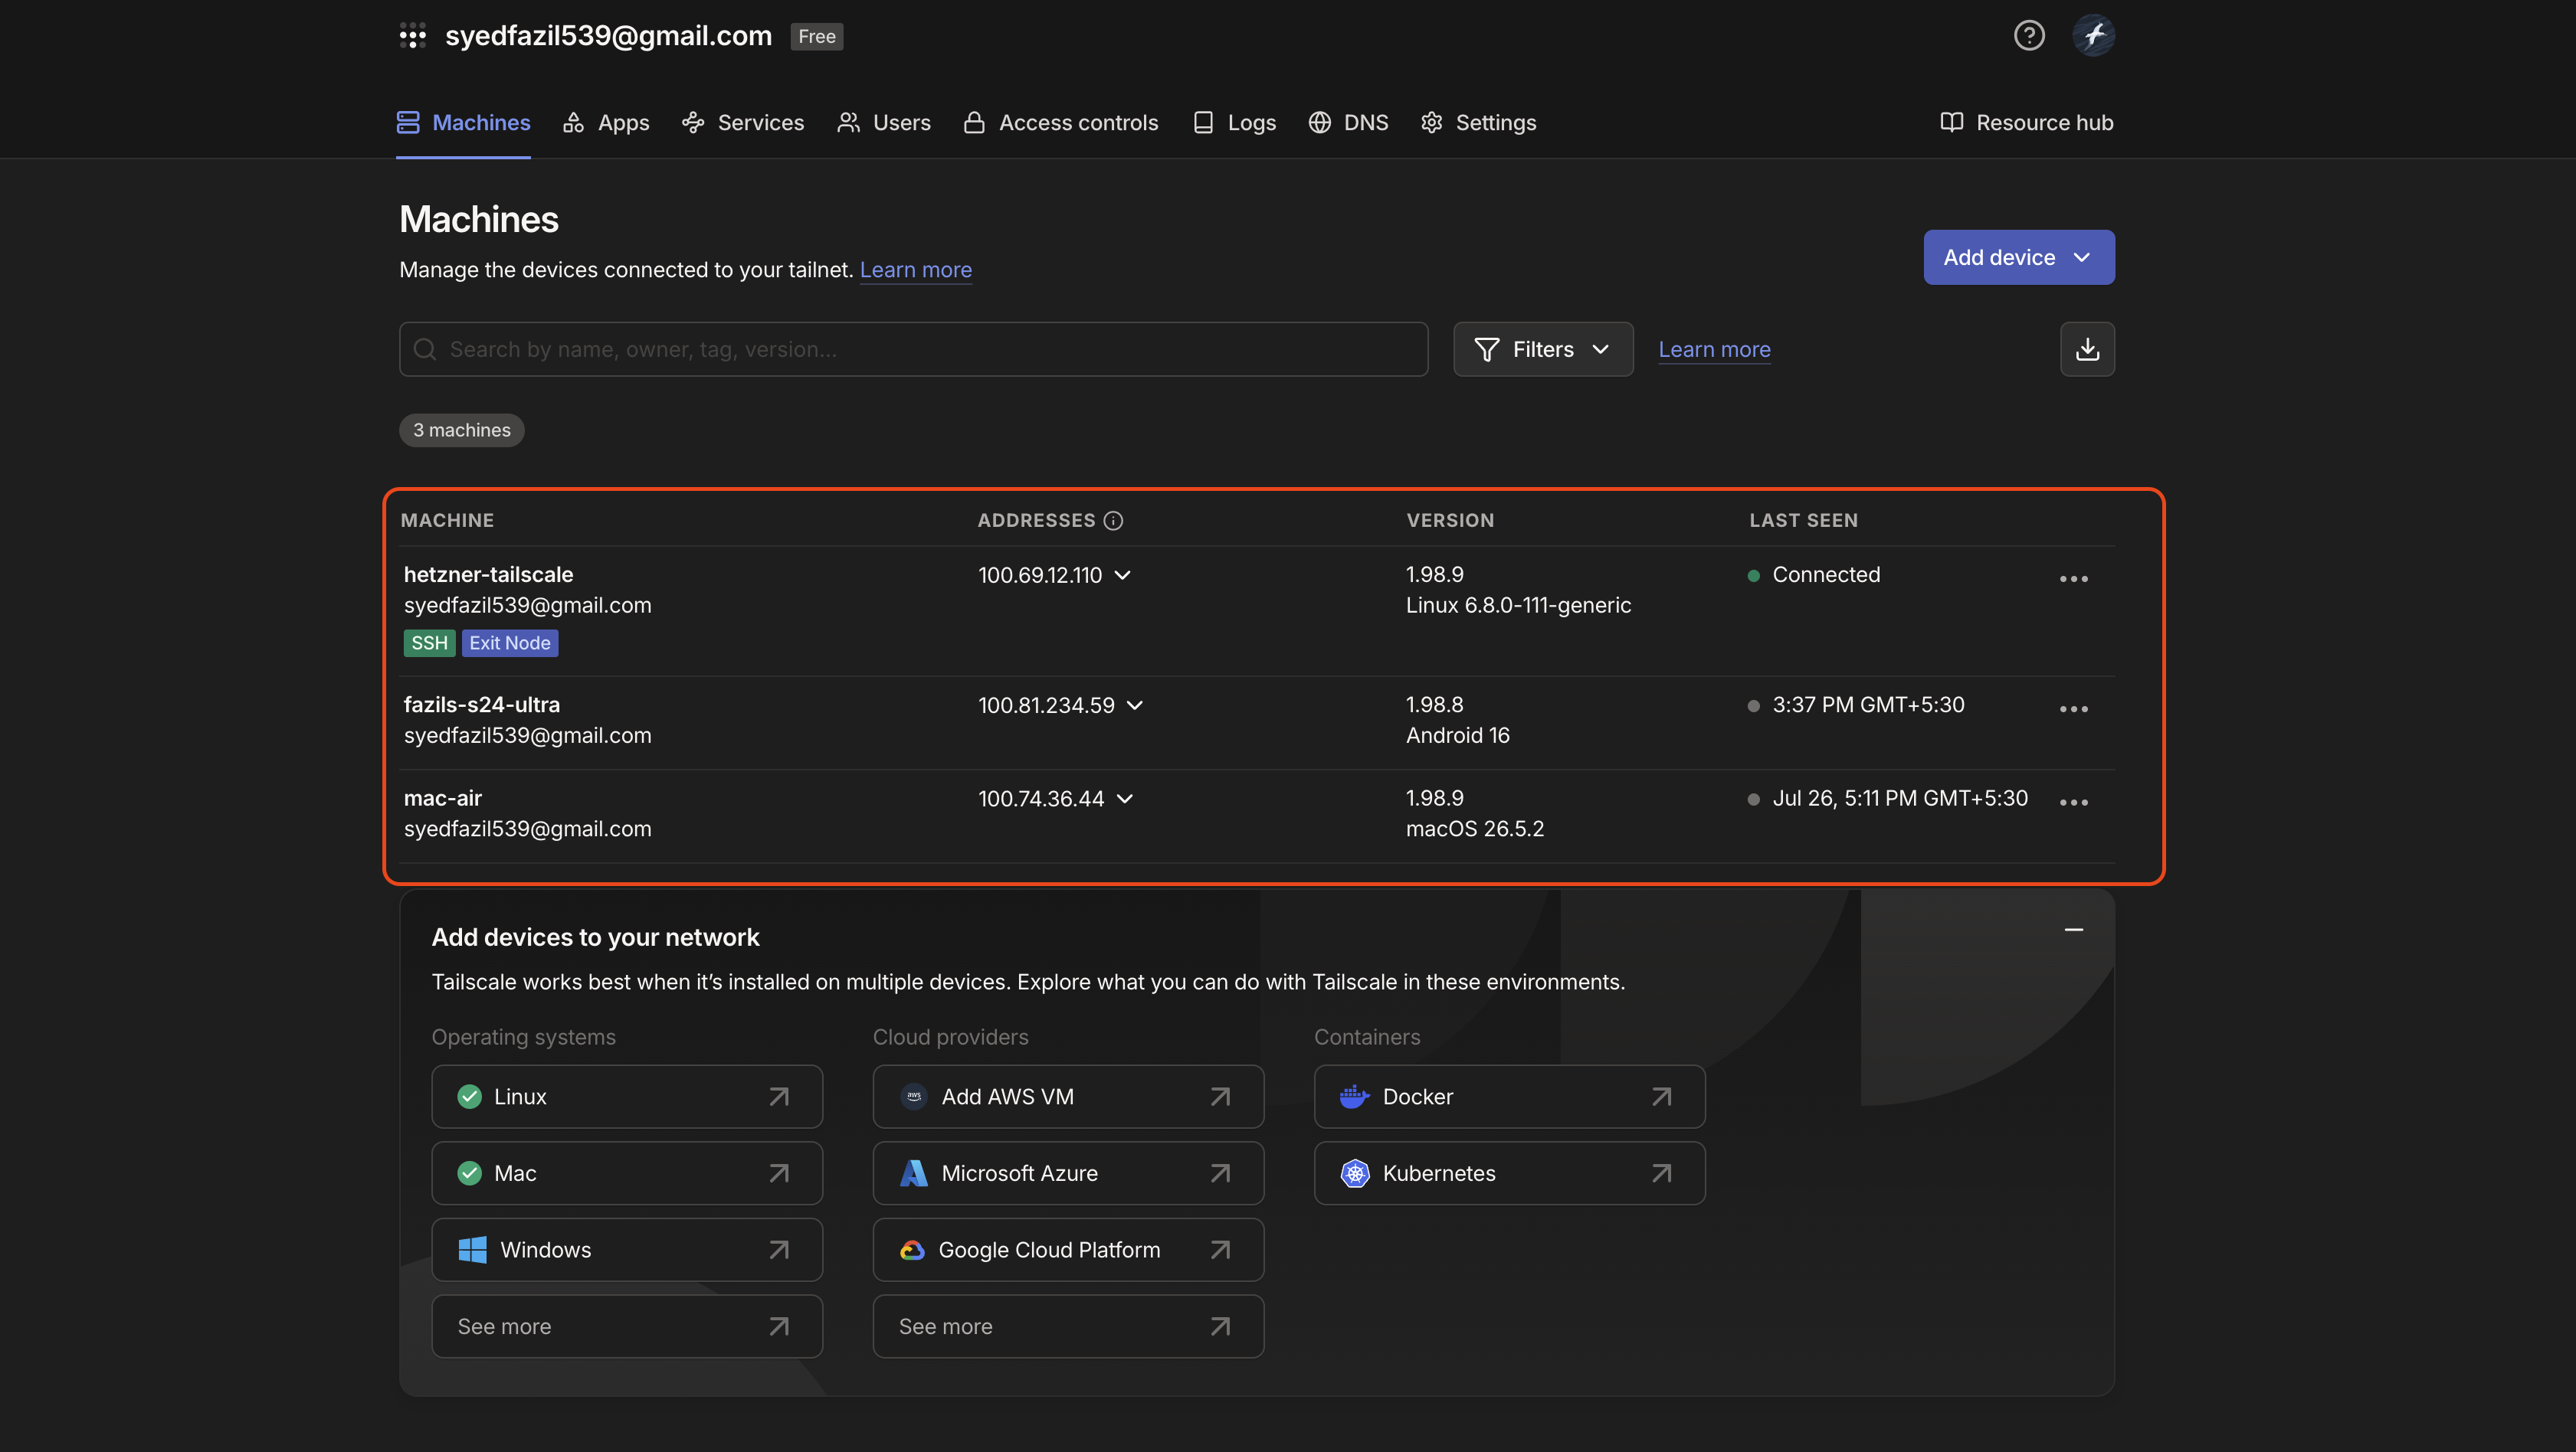Click the 3:37 PM GMT+5:30 last seen
The image size is (2576, 1452).
[1868, 705]
